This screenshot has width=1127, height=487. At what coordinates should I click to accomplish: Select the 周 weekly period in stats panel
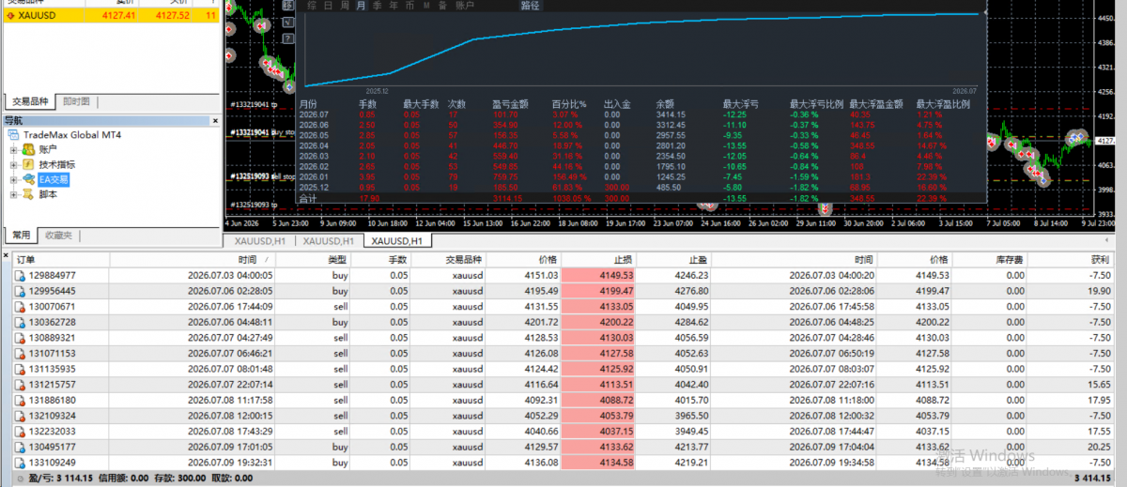(345, 6)
